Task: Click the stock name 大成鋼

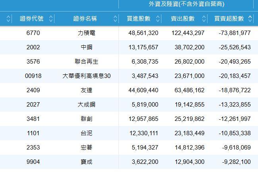Action: pos(87,105)
